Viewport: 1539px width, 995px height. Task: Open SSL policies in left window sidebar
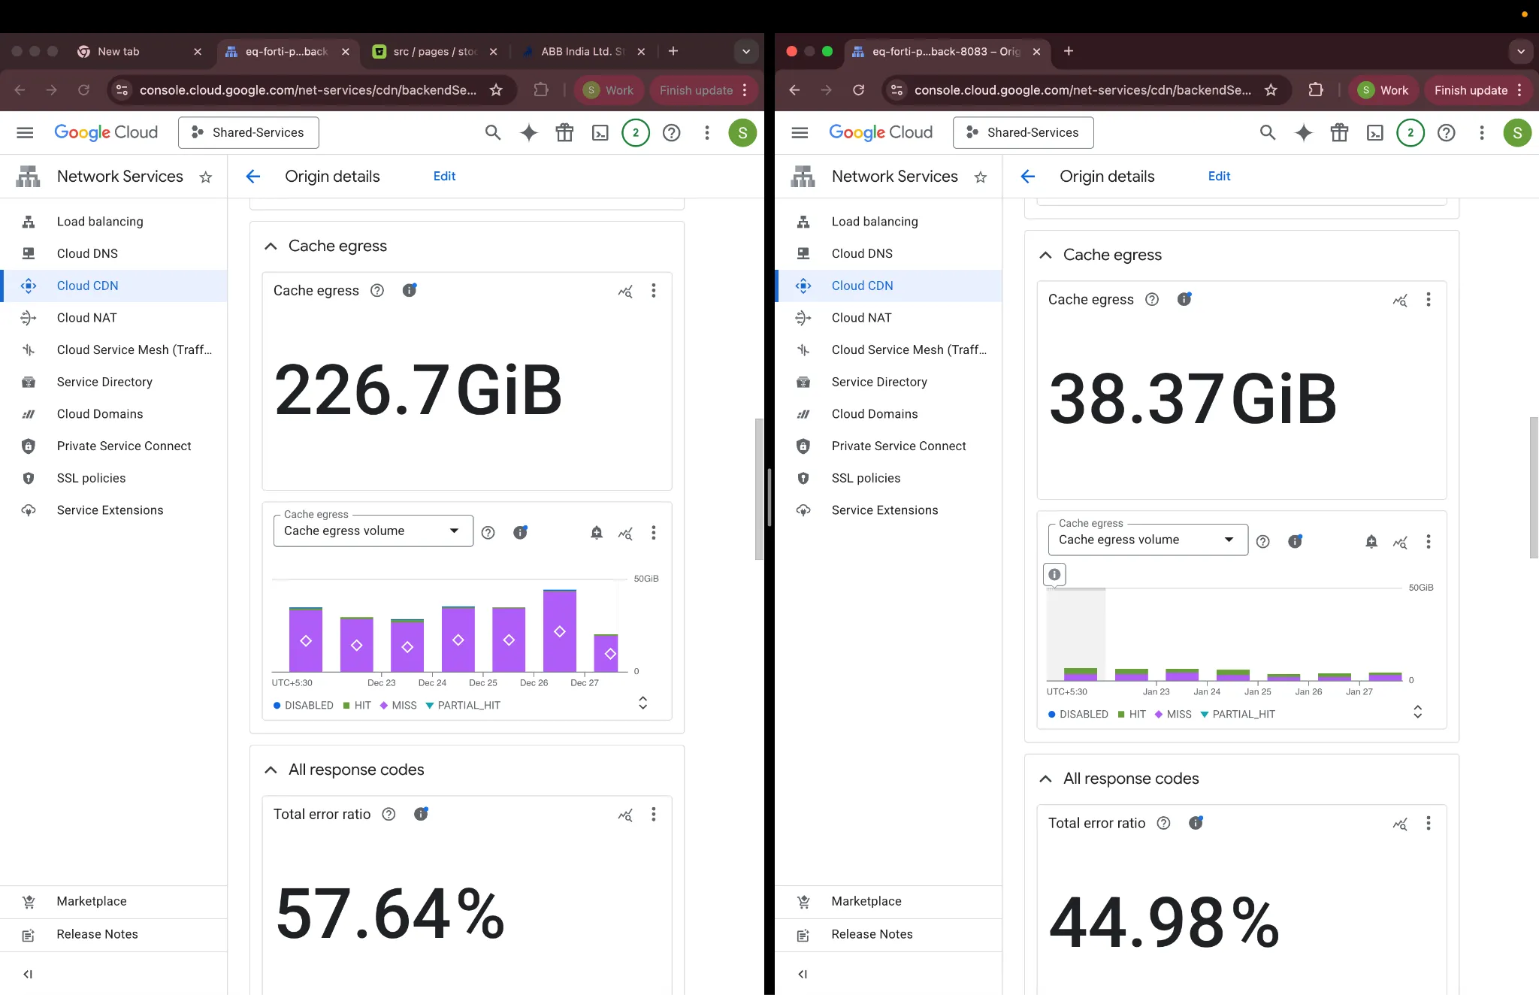tap(114, 479)
